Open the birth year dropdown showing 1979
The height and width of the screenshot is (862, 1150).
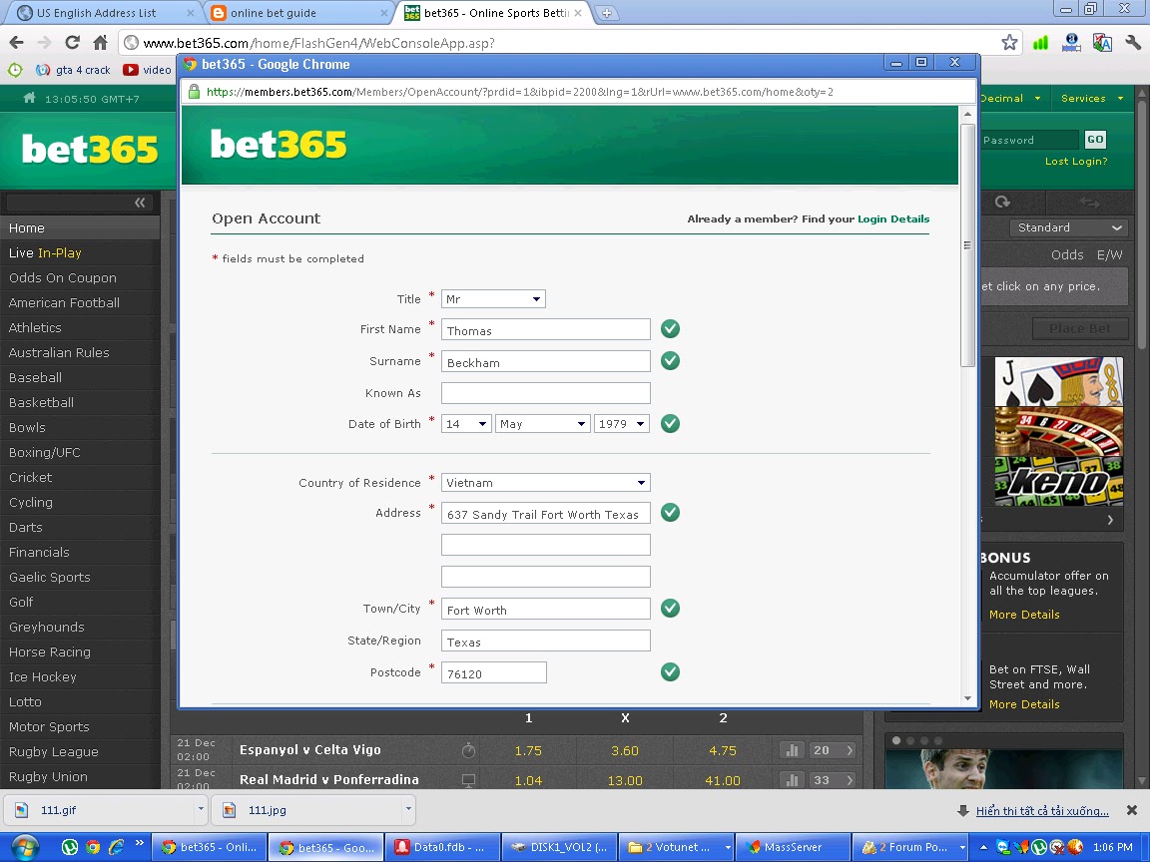[621, 424]
